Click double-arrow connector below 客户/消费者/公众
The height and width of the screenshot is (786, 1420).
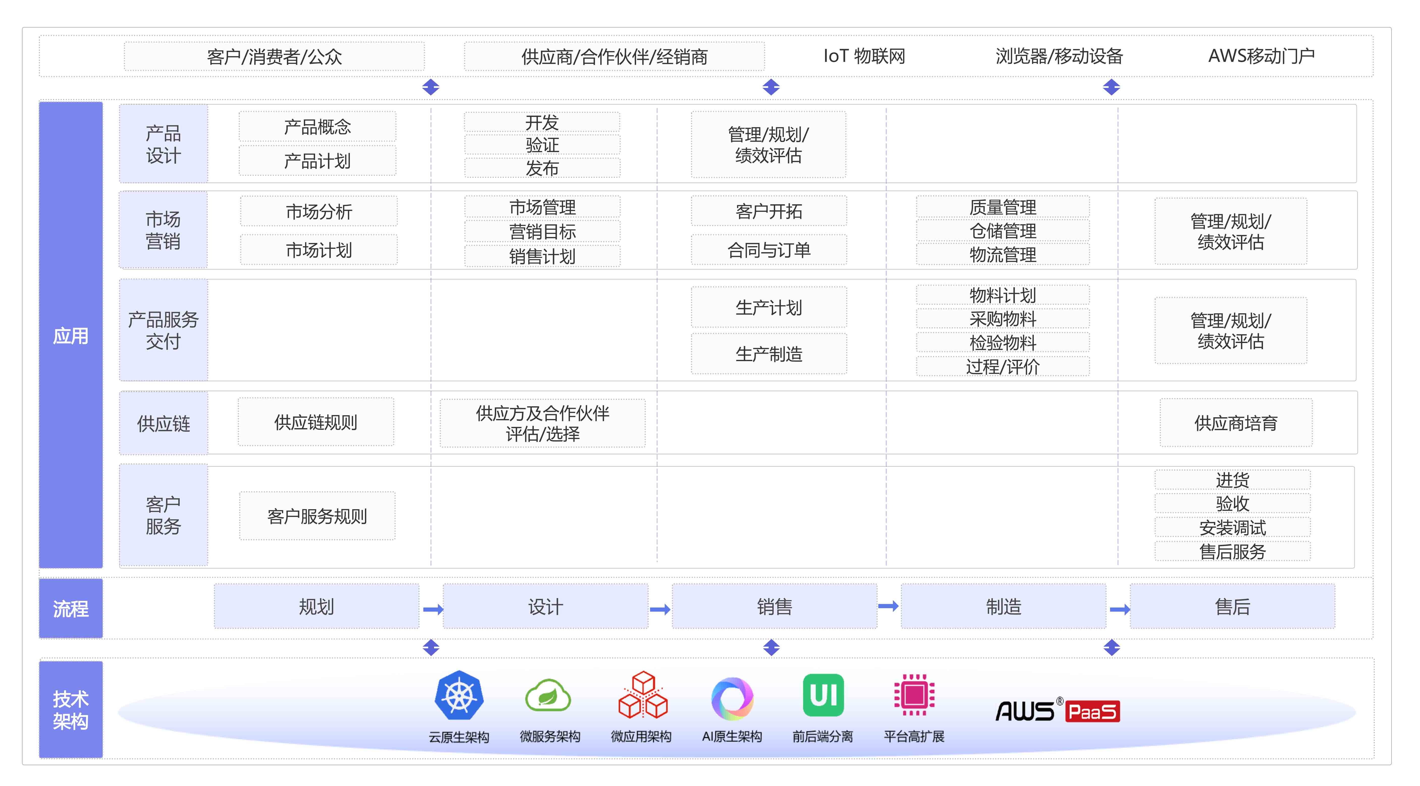pyautogui.click(x=431, y=87)
